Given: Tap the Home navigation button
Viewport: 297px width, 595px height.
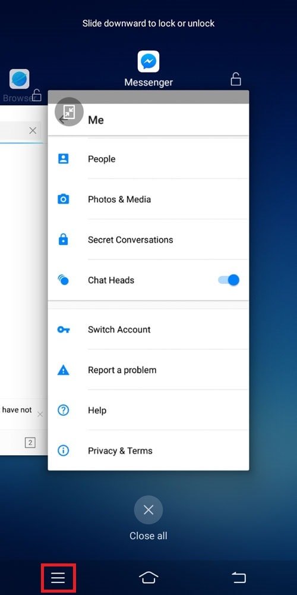Looking at the screenshot, I should [x=148, y=578].
